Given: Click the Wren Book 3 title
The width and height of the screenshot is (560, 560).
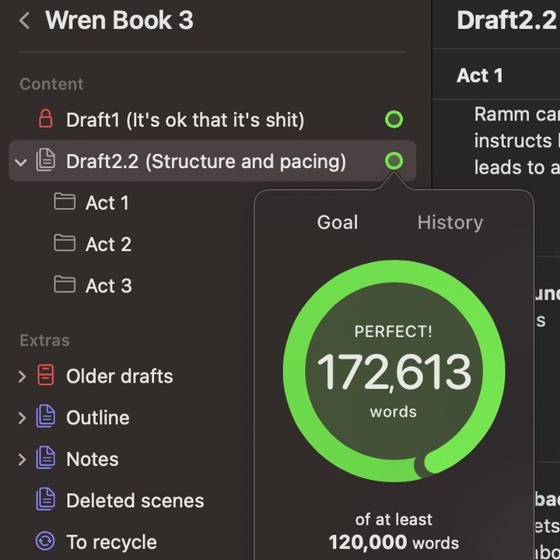Looking at the screenshot, I should click(119, 20).
